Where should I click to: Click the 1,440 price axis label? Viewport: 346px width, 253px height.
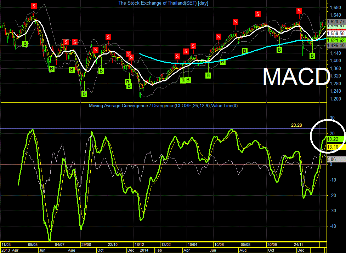[335, 53]
